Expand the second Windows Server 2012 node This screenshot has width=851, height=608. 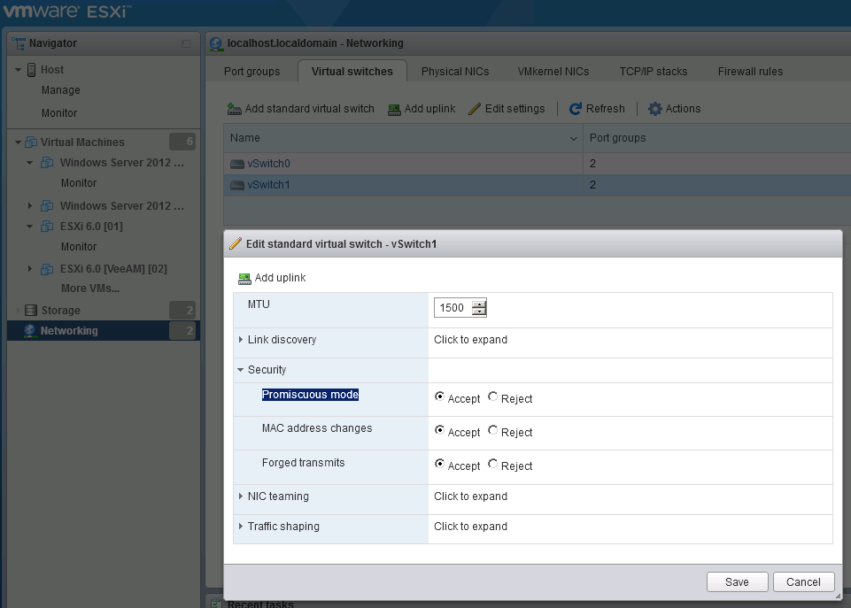tap(30, 206)
